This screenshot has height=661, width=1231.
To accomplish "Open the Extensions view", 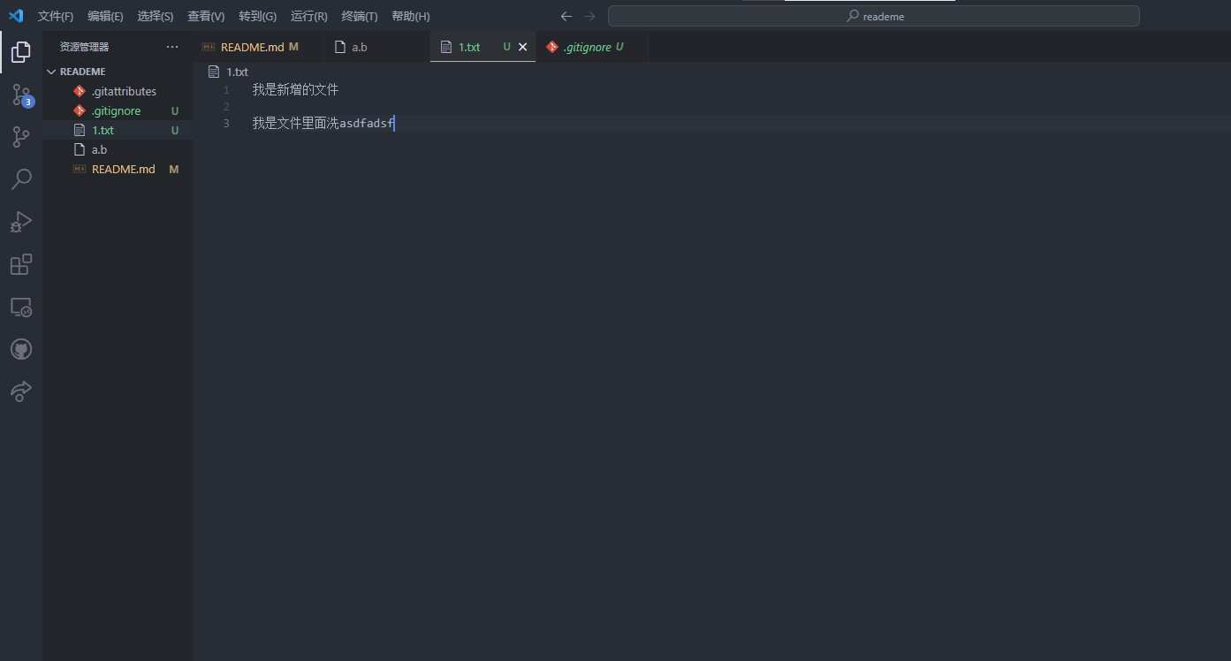I will pos(21,264).
